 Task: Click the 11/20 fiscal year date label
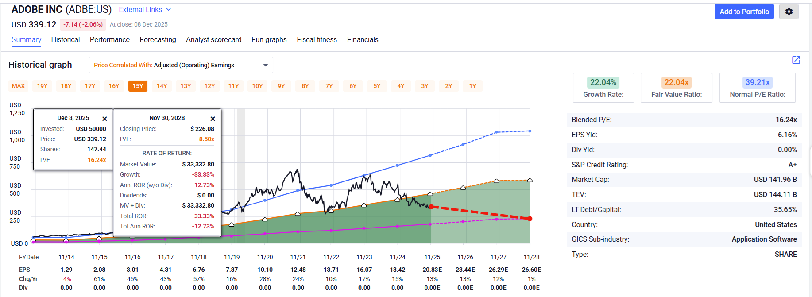(265, 257)
